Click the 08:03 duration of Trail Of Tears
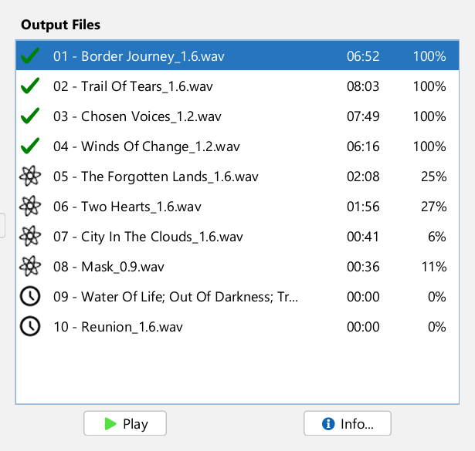 click(x=363, y=86)
